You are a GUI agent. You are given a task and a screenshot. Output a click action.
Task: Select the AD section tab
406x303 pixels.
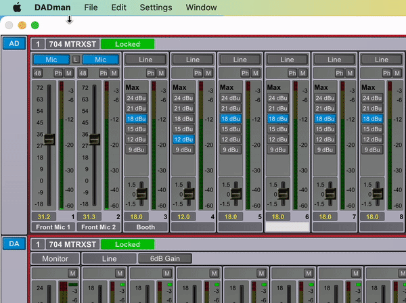coord(14,43)
